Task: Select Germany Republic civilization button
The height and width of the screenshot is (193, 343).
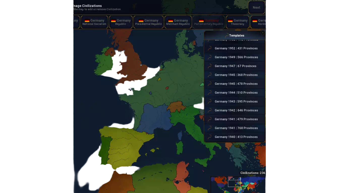Action: point(121,22)
